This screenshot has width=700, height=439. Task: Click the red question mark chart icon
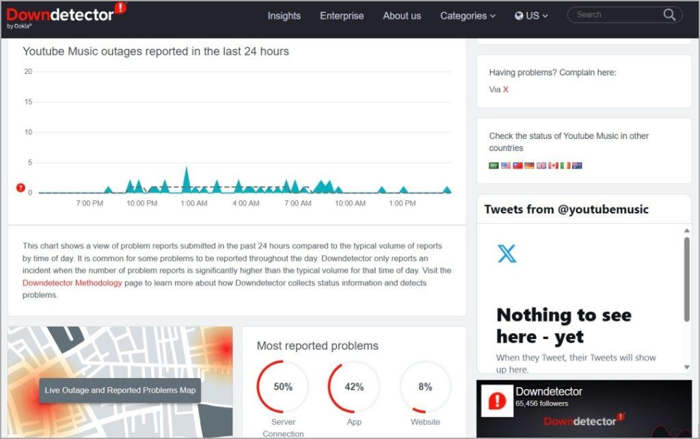pyautogui.click(x=21, y=187)
